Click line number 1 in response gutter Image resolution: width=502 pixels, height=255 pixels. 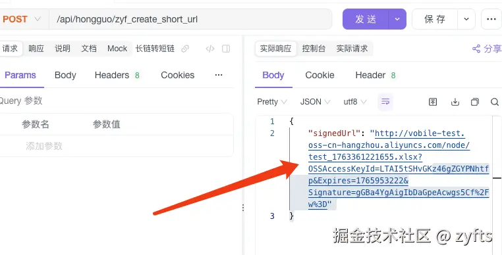[272, 121]
